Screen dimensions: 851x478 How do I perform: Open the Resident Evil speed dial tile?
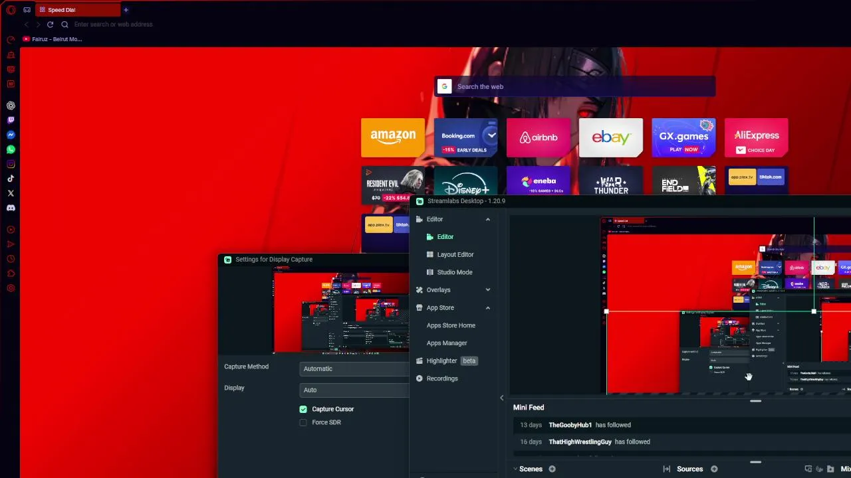[393, 185]
